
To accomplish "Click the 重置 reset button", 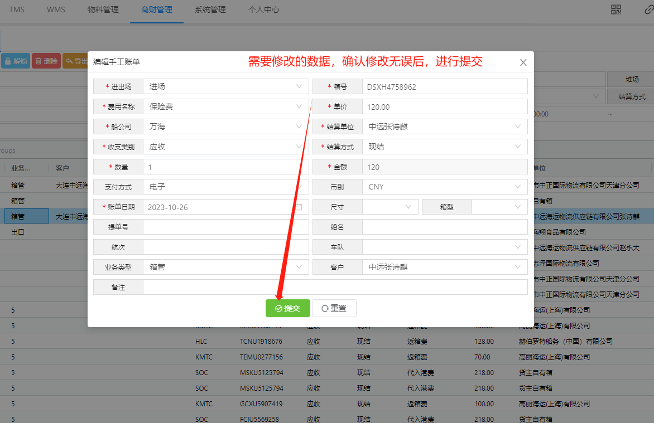I will tap(334, 308).
